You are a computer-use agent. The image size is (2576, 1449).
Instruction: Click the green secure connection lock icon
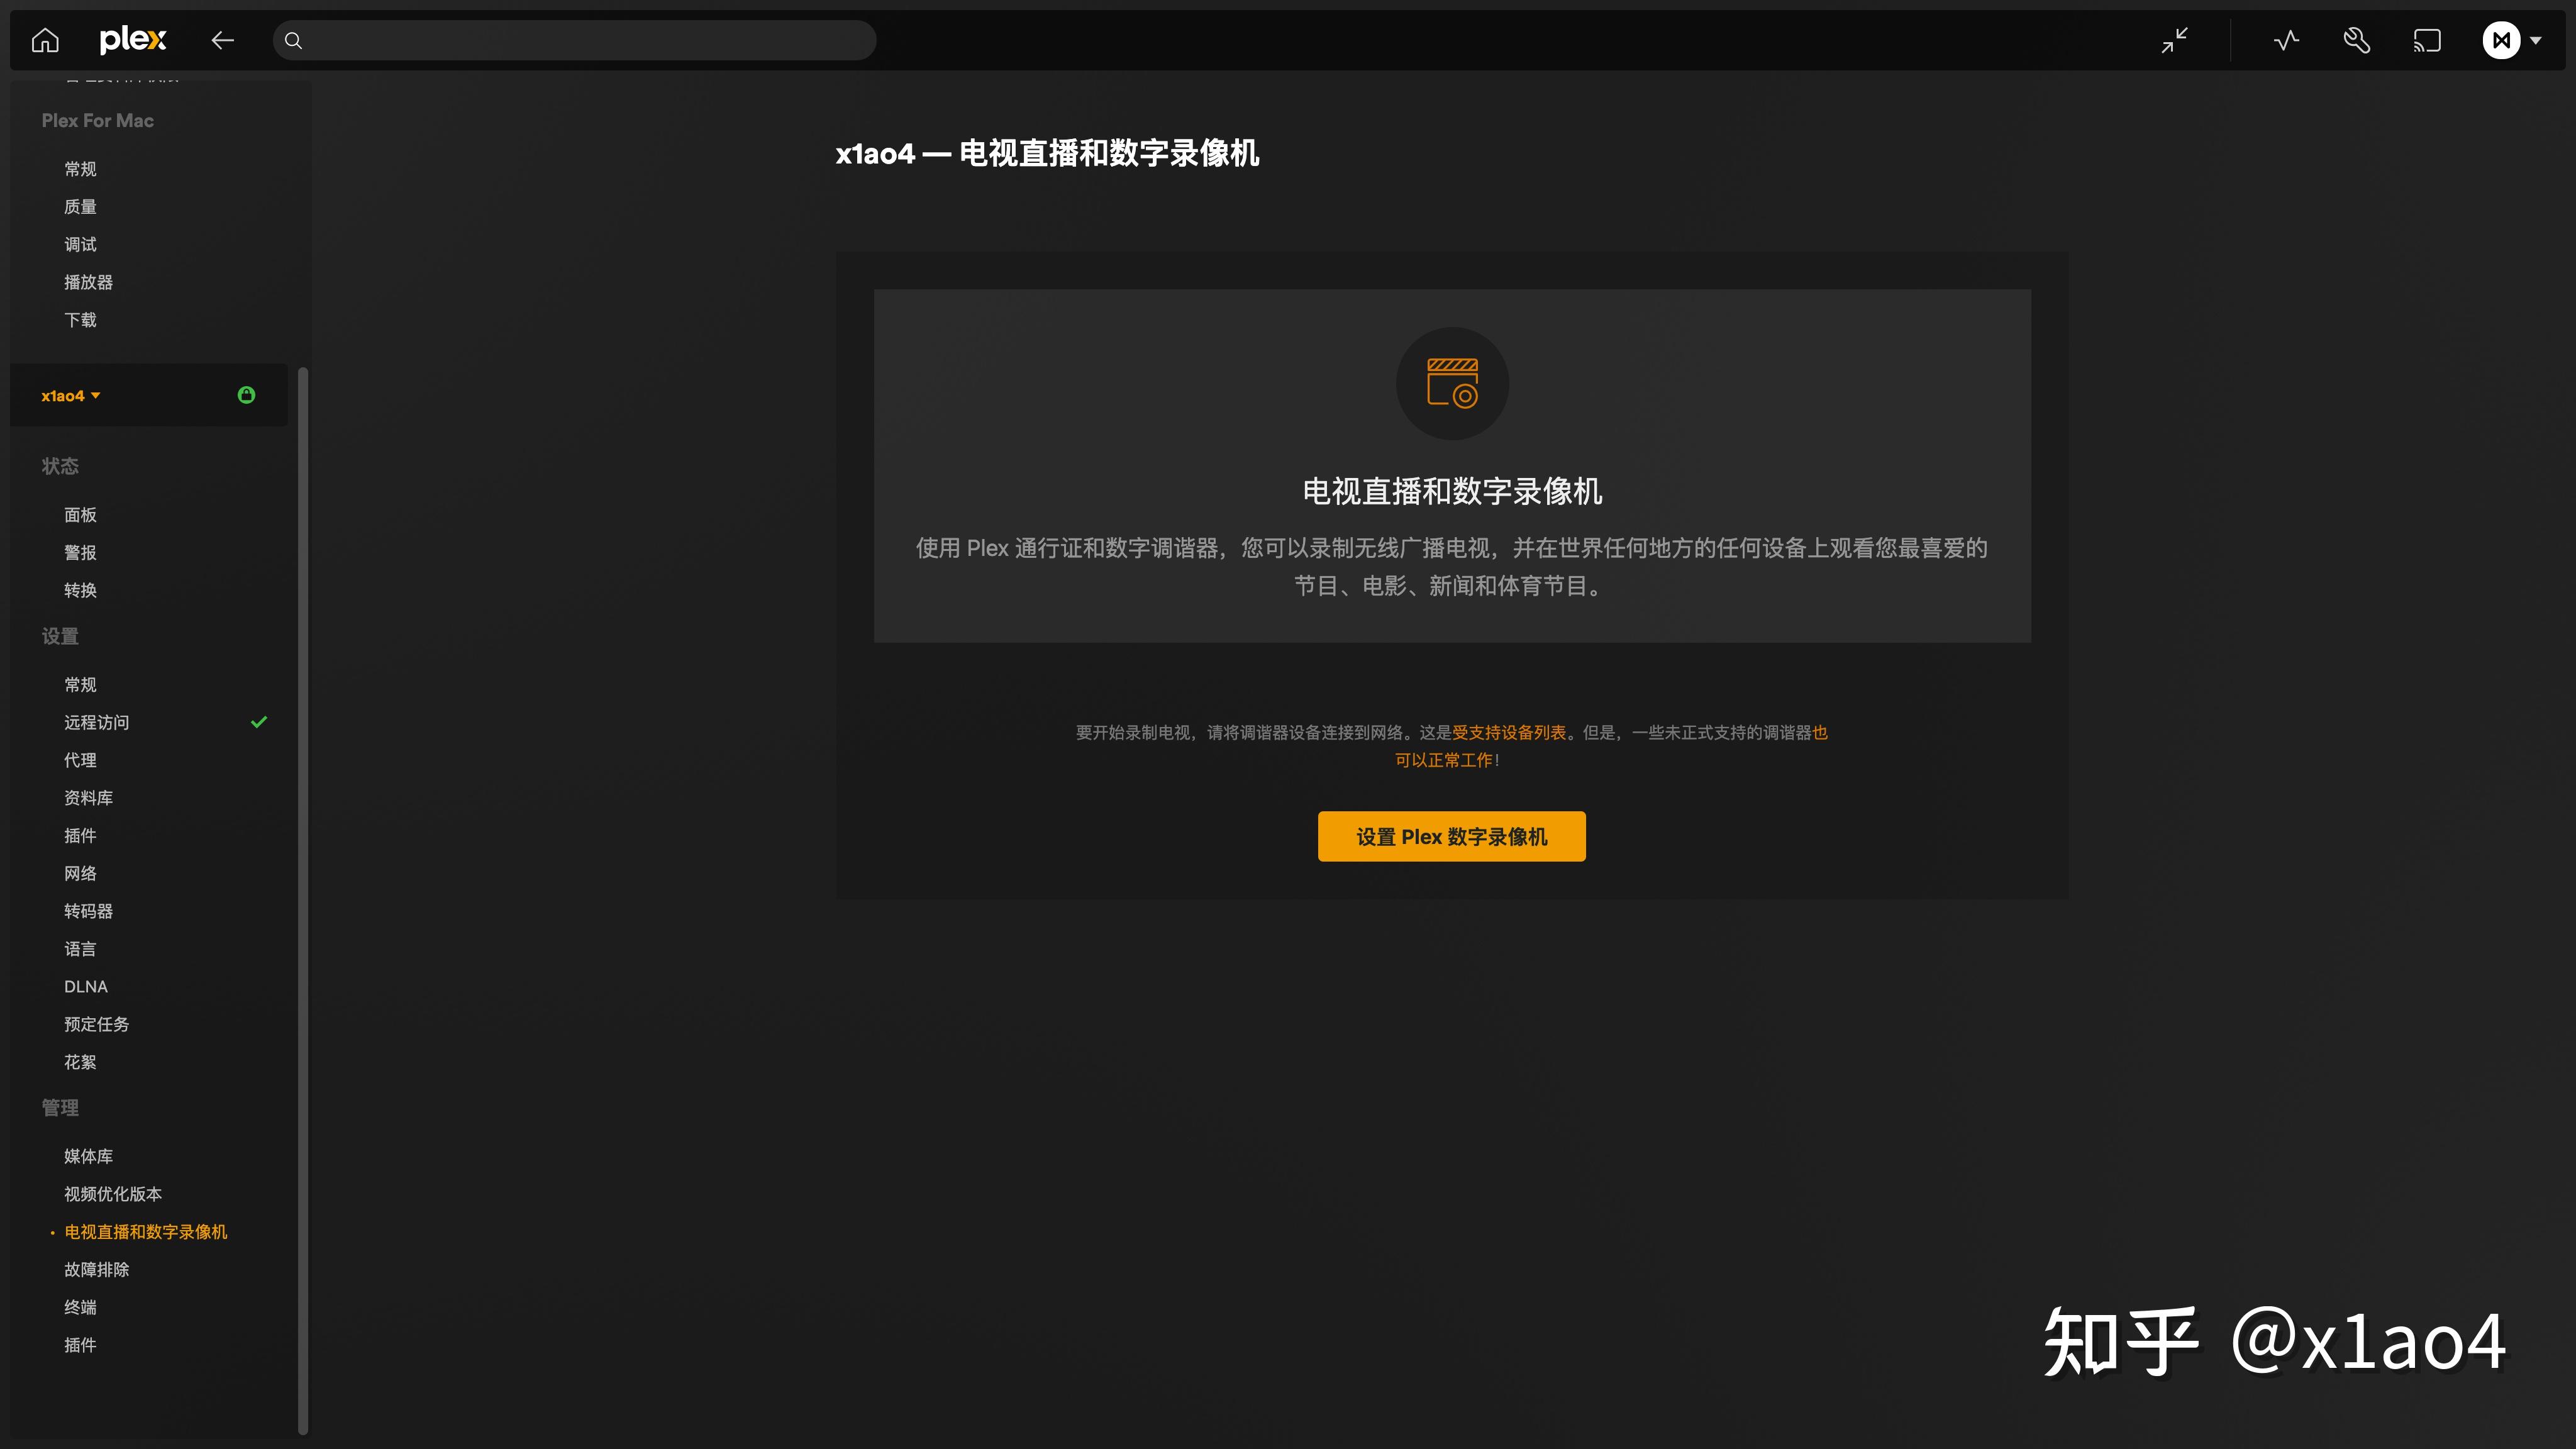tap(247, 395)
